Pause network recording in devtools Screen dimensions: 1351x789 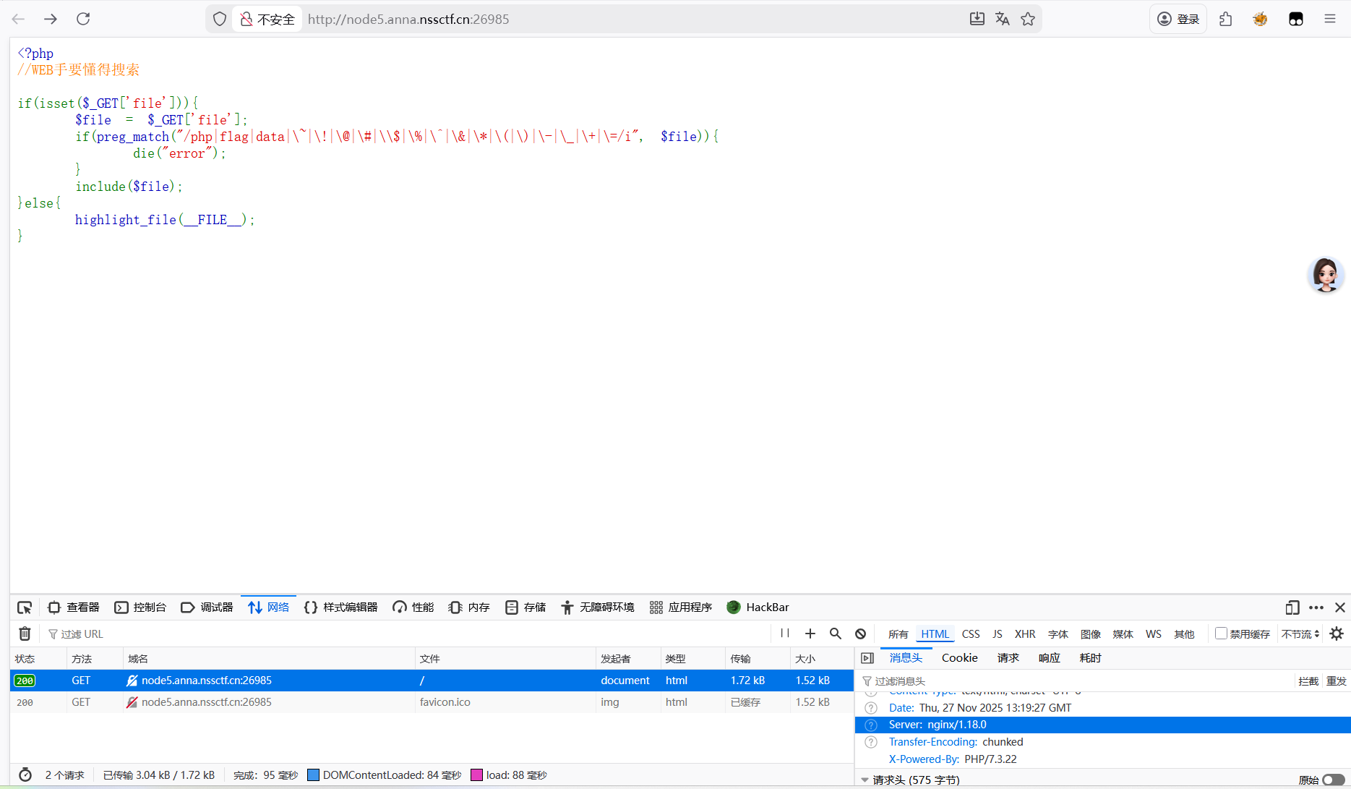point(785,634)
